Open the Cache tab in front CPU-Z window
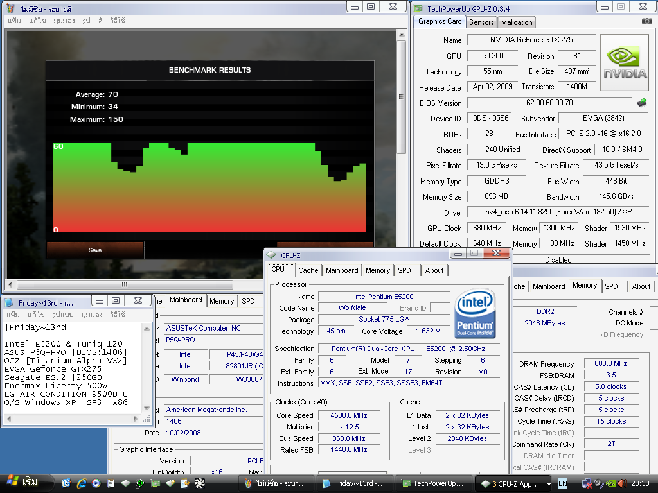Viewport: 658px width, 493px height. coord(308,270)
